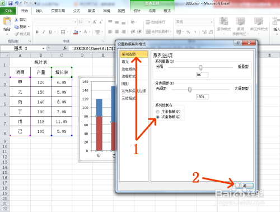Click the top vertical align icon
Screen dimensions: 280x212
click(110, 22)
